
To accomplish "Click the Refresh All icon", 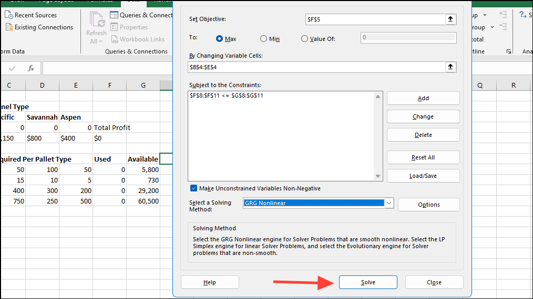I will [x=97, y=20].
